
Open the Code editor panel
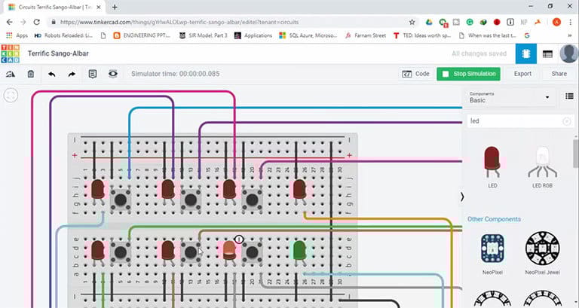415,74
